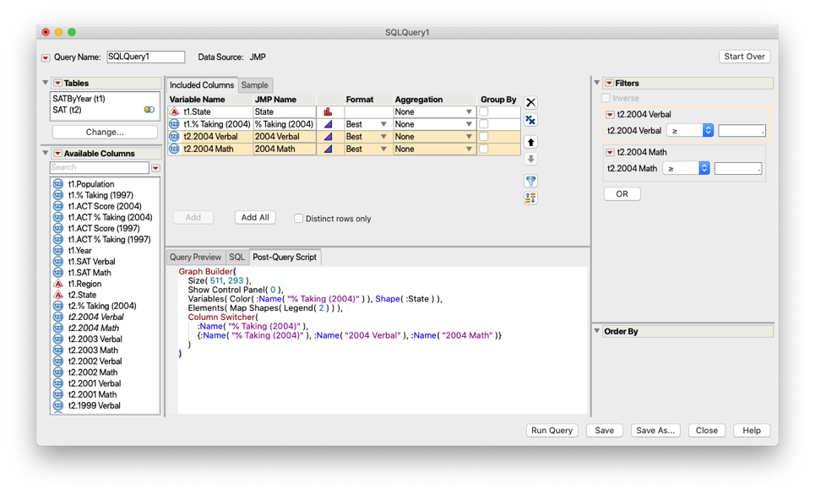This screenshot has height=494, width=815.
Task: Open operator dropdown for t2.2004 Math filter
Action: [686, 169]
